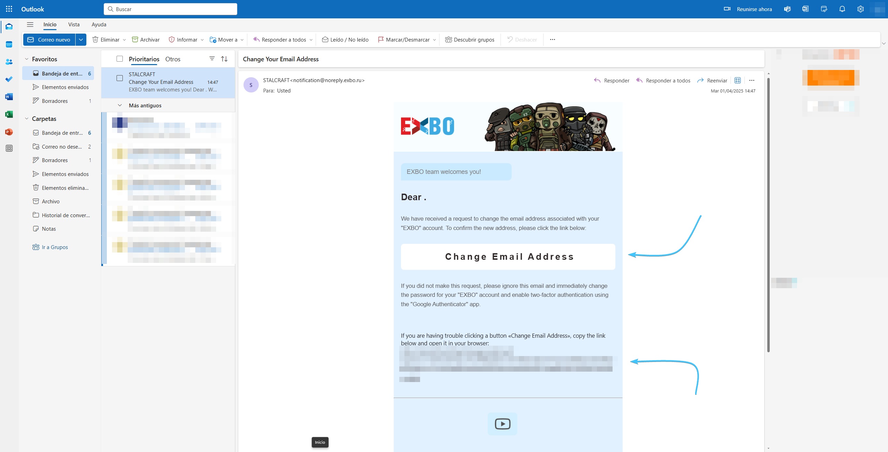Click the filter icon in message list
The height and width of the screenshot is (452, 888).
click(x=212, y=59)
